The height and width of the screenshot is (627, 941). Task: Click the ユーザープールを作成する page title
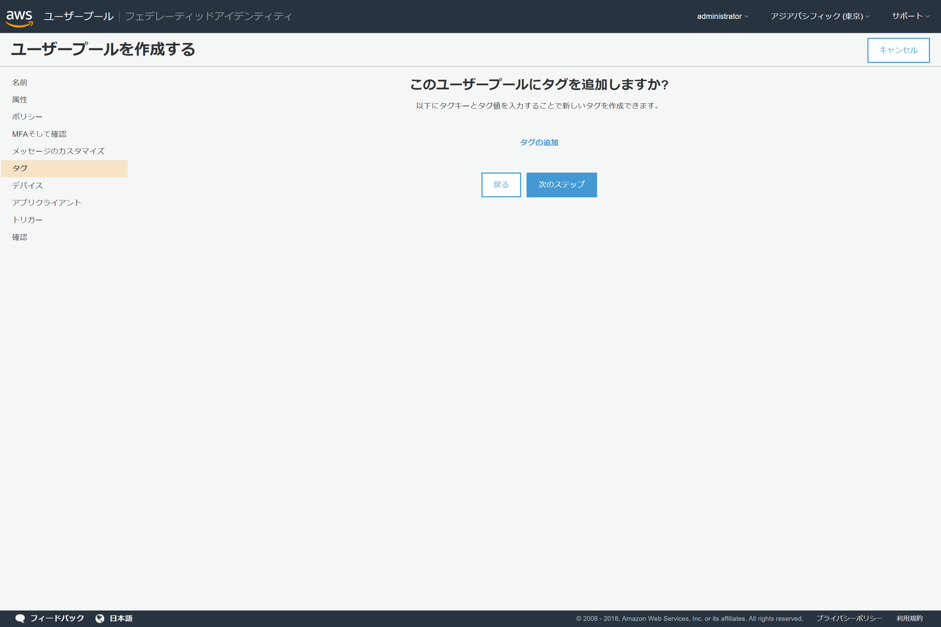pos(103,50)
